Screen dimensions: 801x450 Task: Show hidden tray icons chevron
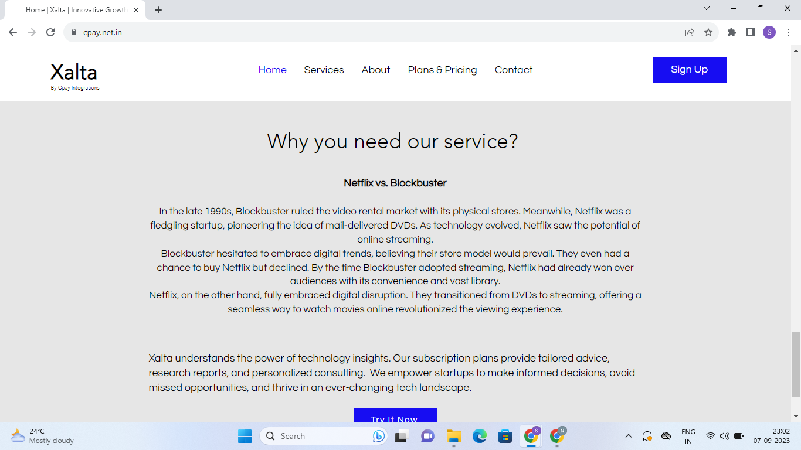coord(629,436)
